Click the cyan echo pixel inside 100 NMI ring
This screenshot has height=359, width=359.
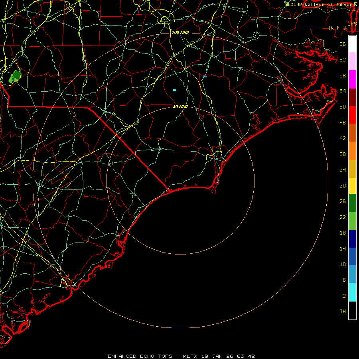[x=175, y=90]
